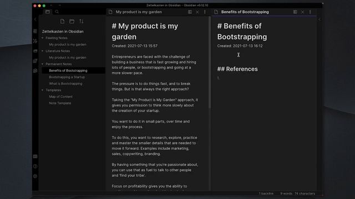
Task: Click the lowest icon in the upper ribbon group
Action: click(x=35, y=71)
